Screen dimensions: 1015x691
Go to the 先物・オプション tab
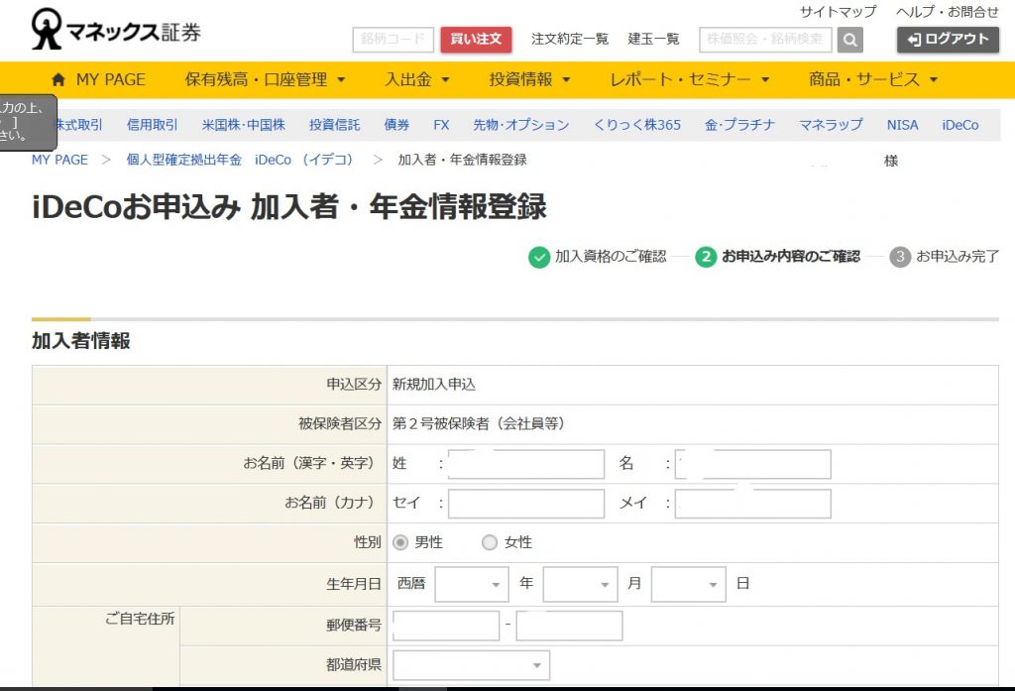(521, 125)
